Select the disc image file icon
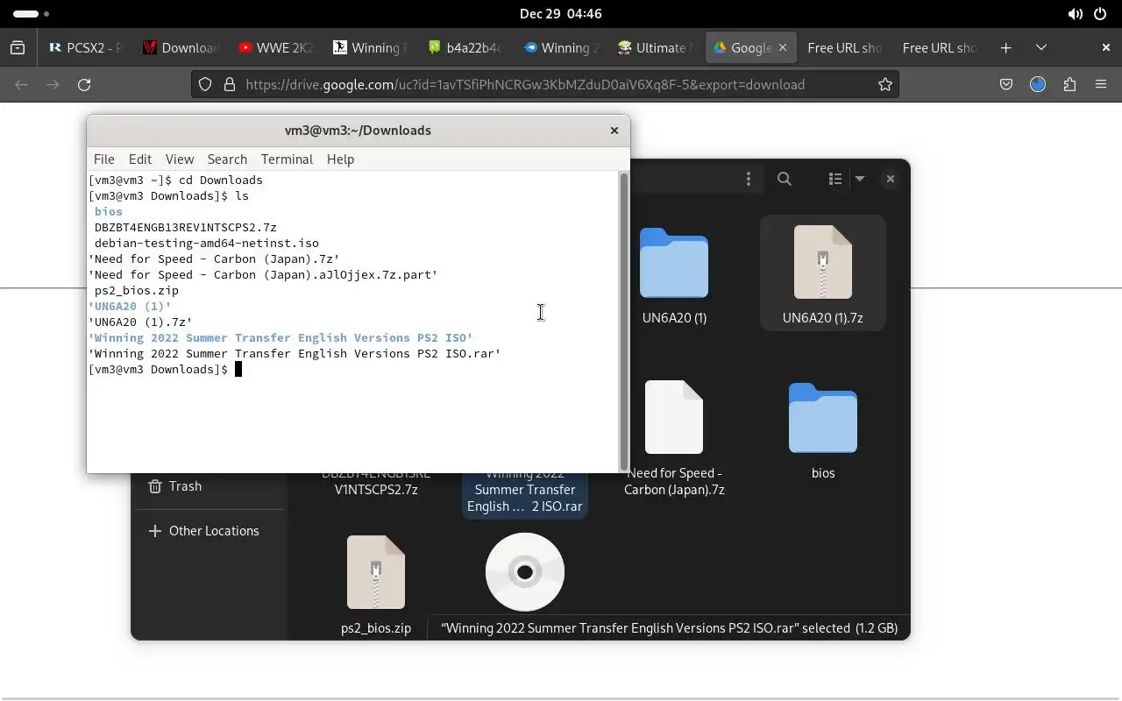The image size is (1122, 701). [x=525, y=572]
